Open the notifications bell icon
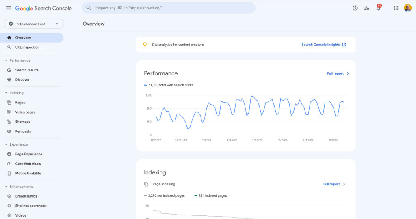This screenshot has height=219, width=416. [378, 8]
